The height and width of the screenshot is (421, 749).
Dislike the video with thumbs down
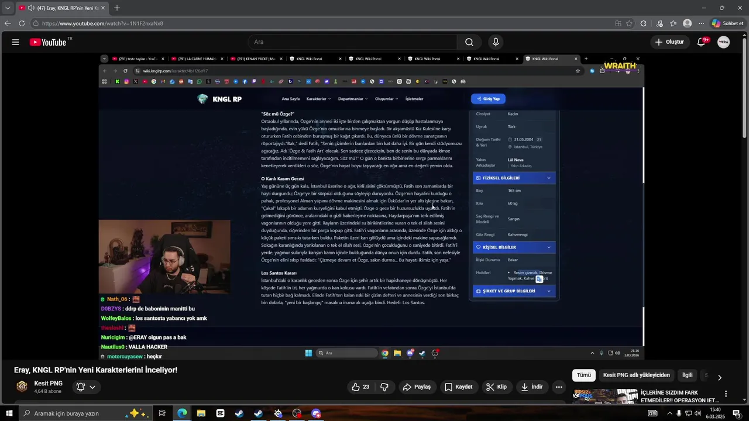(x=384, y=387)
